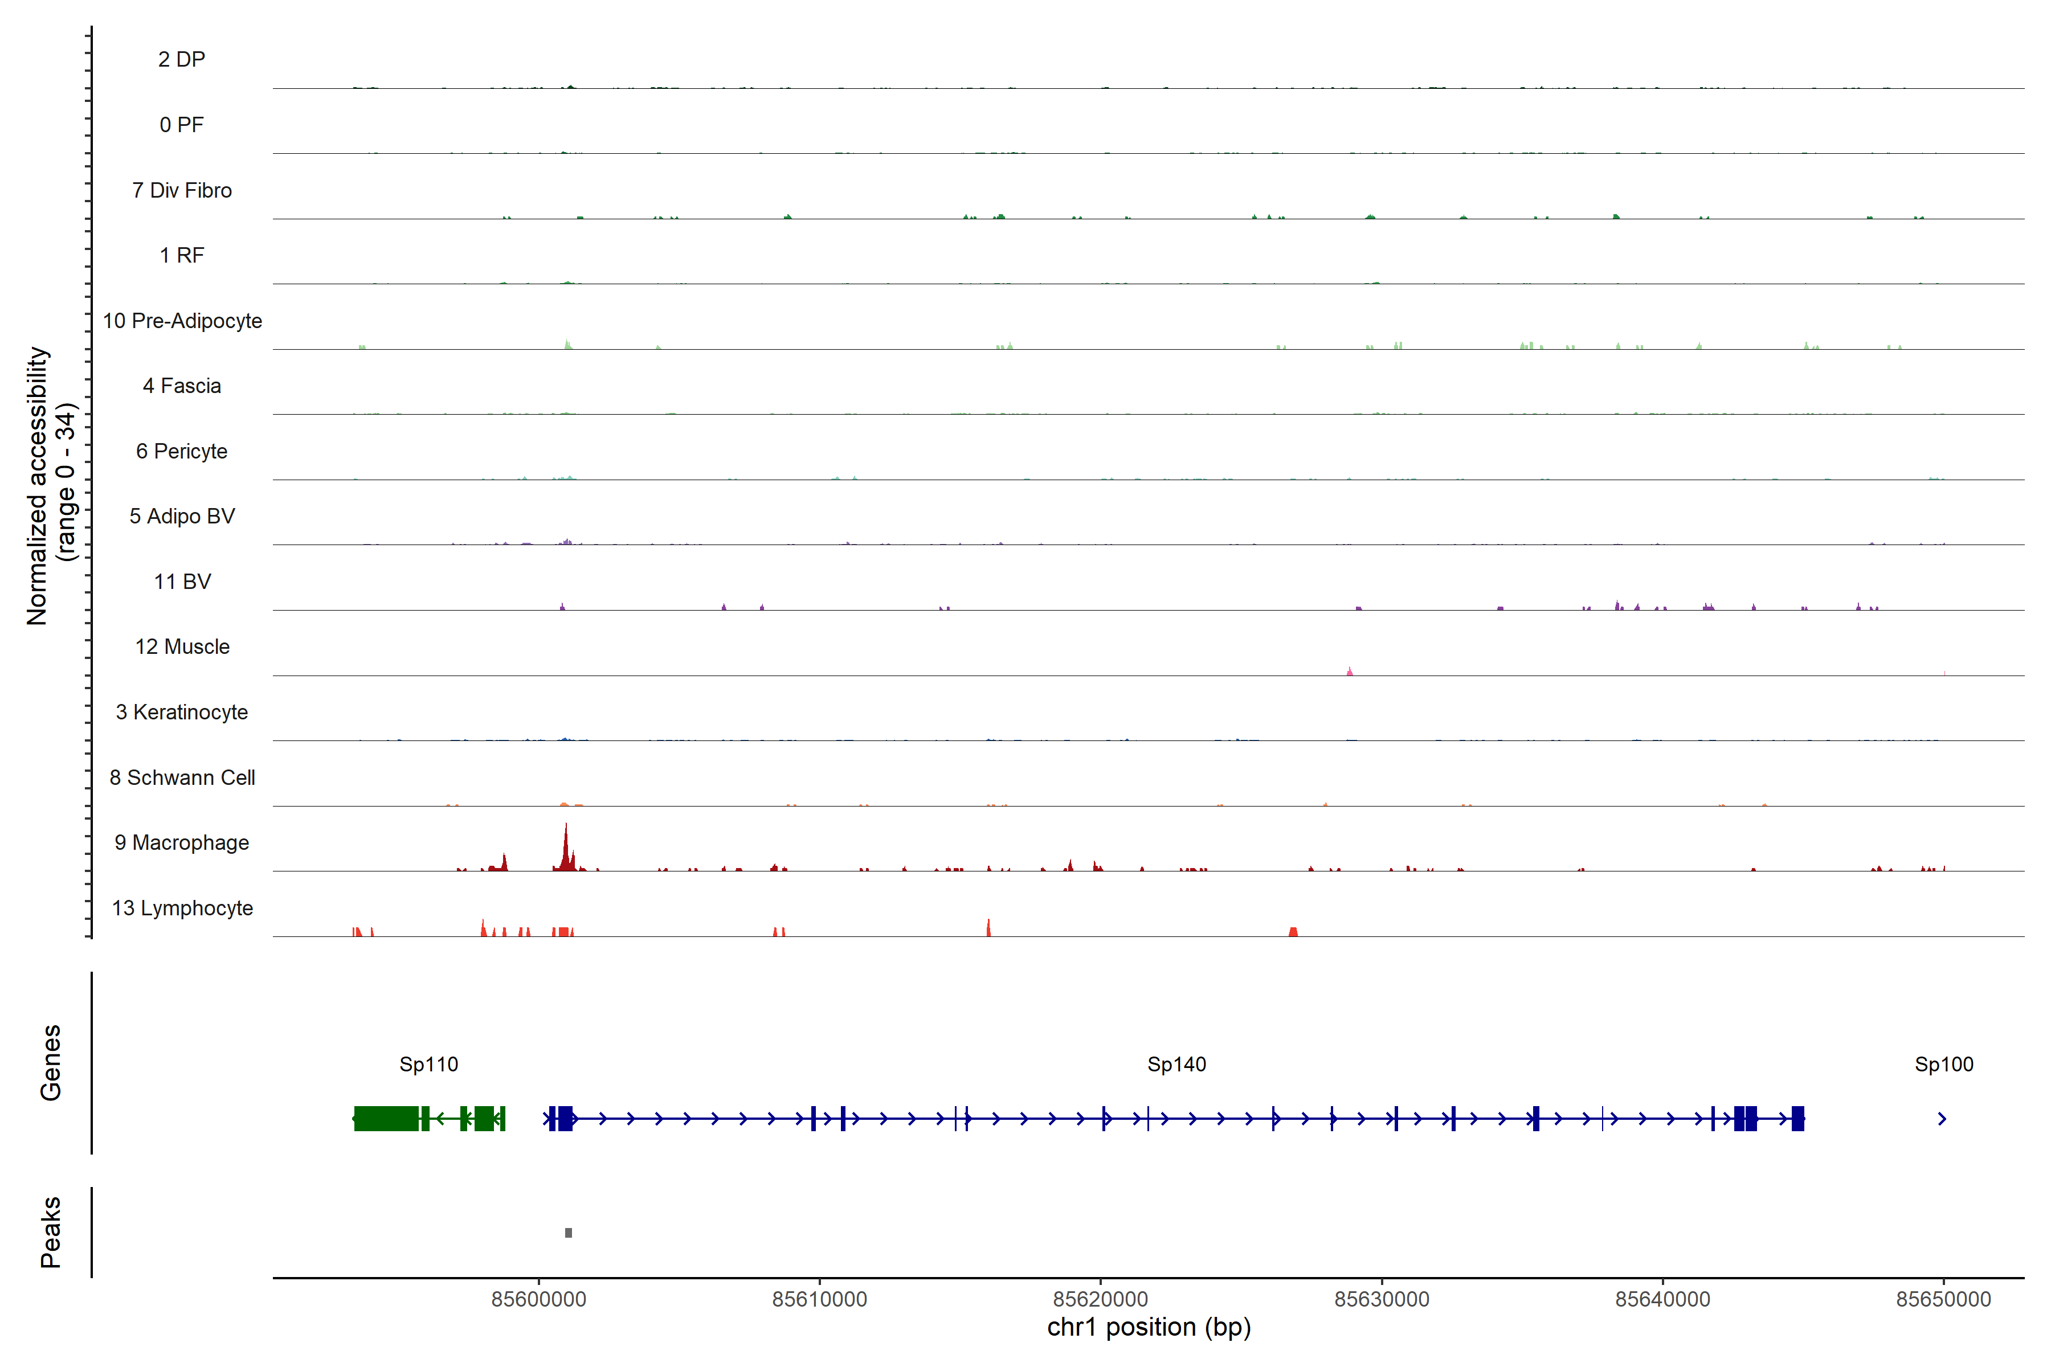The image size is (2051, 1367).
Task: Select the 10 Pre-Adipocyte track label
Action: coord(181,321)
